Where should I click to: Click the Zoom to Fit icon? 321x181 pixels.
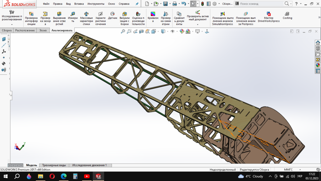(x=123, y=31)
